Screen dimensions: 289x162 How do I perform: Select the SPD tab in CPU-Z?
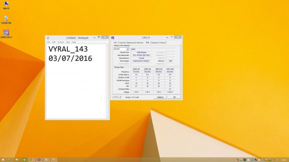click(x=147, y=43)
